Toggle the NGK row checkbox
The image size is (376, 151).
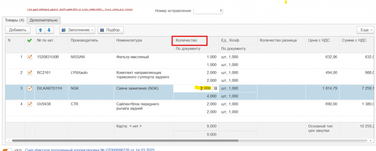[30, 88]
